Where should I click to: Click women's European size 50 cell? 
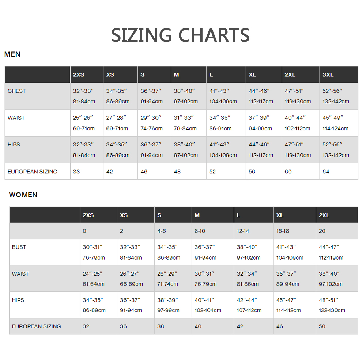[322, 326]
